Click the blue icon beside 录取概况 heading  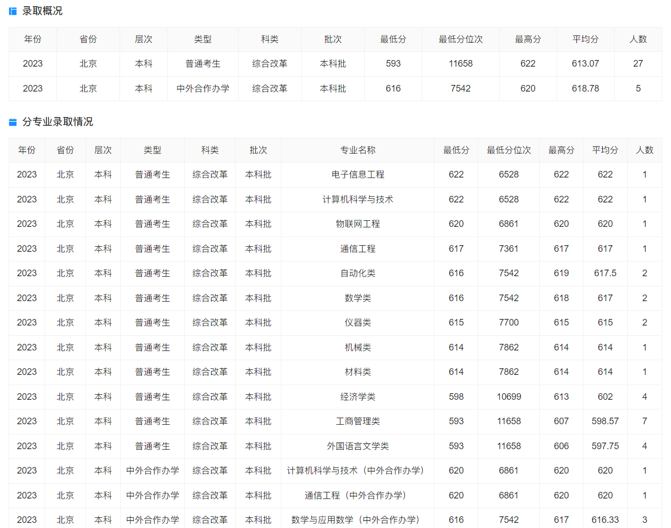13,11
